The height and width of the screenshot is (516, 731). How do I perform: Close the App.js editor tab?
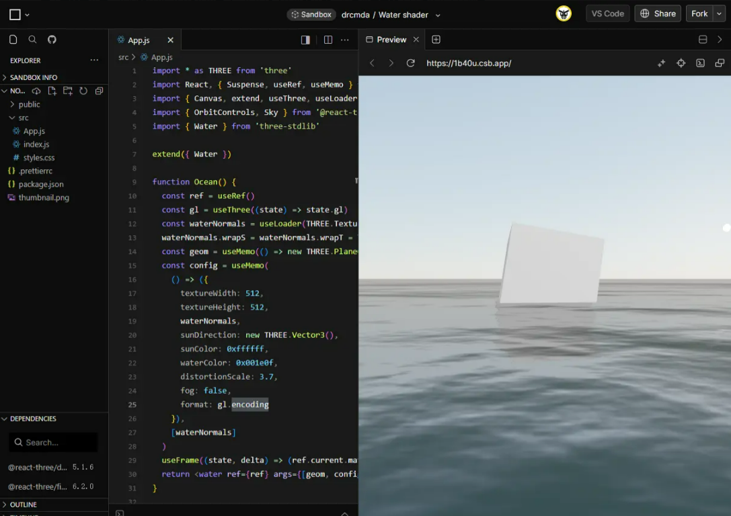click(x=171, y=40)
